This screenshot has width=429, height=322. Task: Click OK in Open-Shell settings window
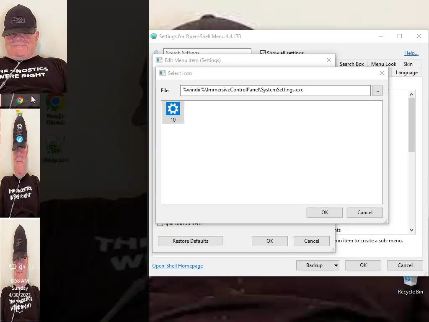click(363, 265)
